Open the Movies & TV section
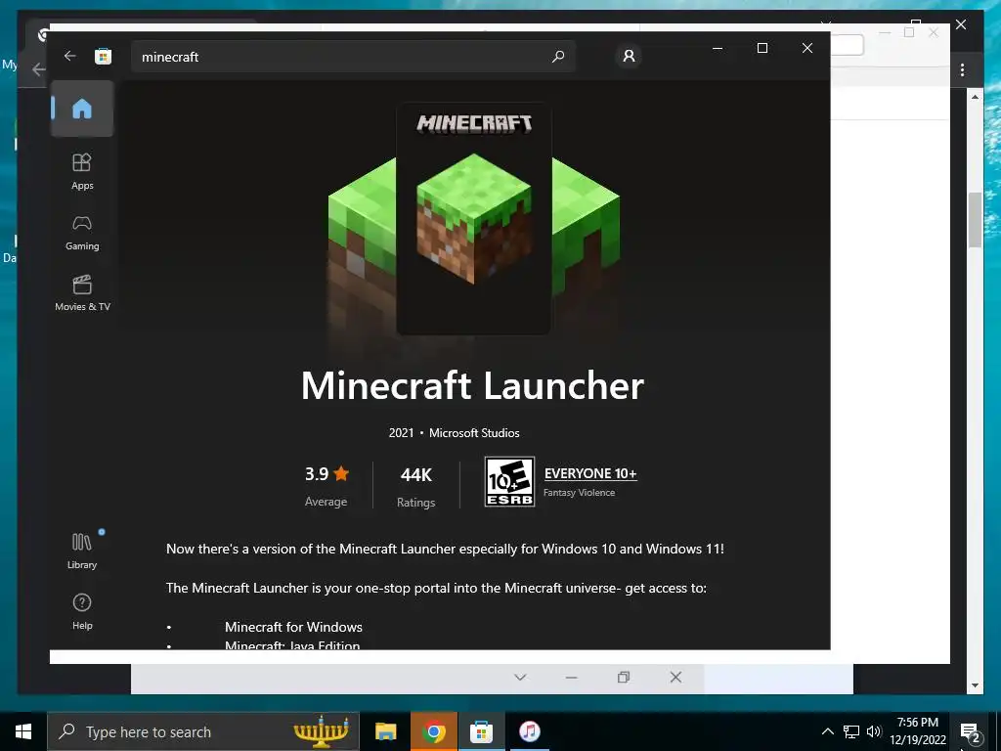 82,293
